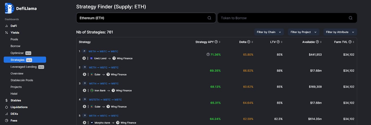Viewport: 371px width, 125px height.
Task: Click the $441,953 available value
Action: pos(315,55)
